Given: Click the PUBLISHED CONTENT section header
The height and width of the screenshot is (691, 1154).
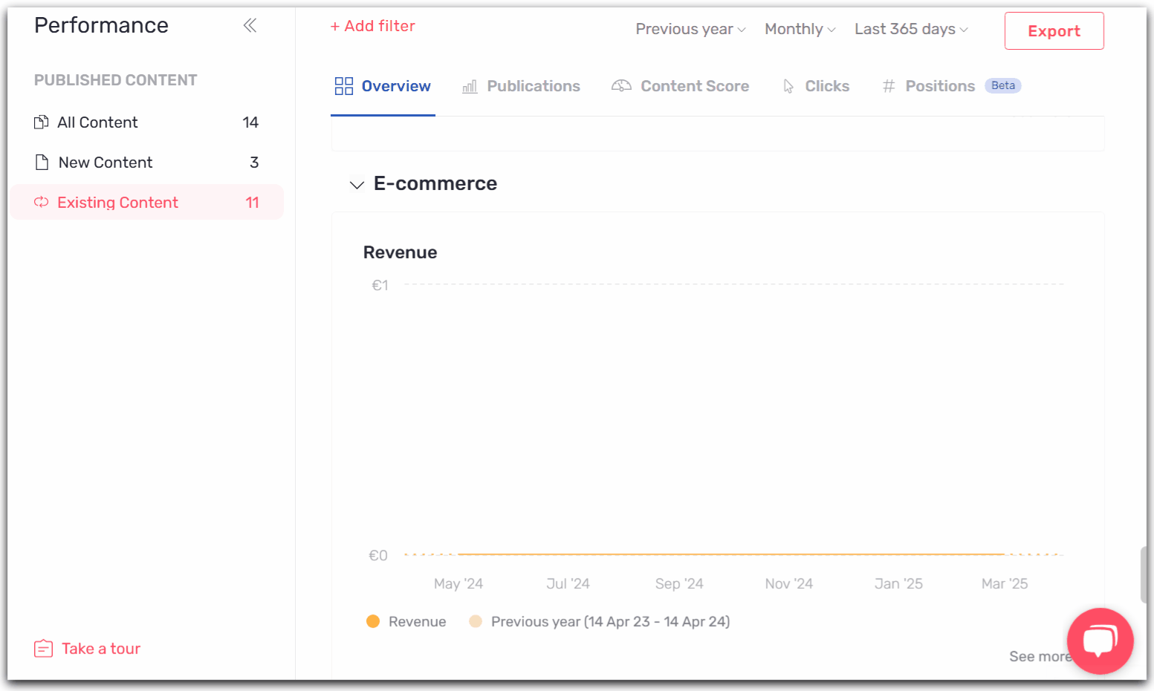Looking at the screenshot, I should click(115, 80).
